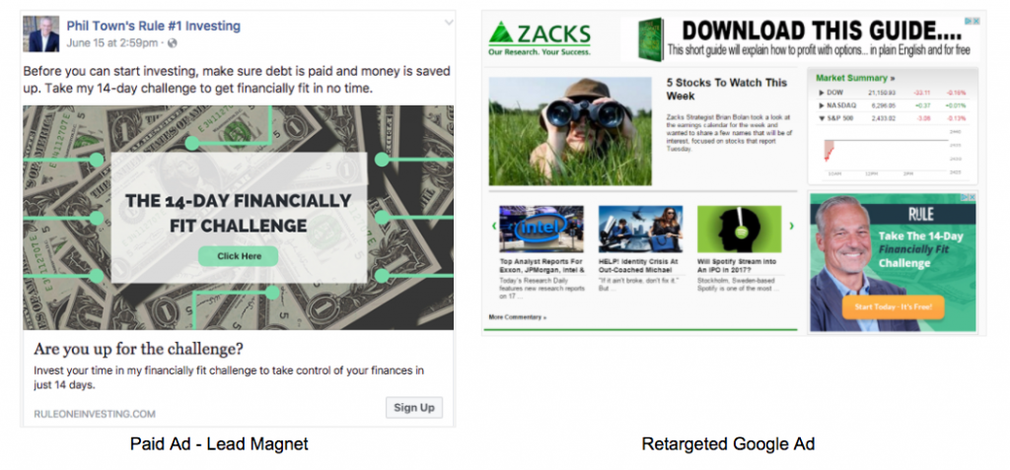Click the Intel article thumbnail
Viewport: 1010px width, 470px height.
click(x=541, y=229)
